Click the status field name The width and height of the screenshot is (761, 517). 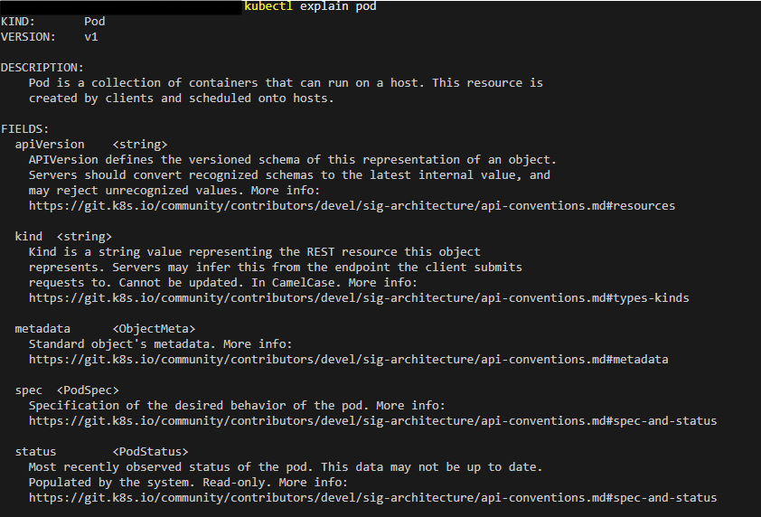(35, 452)
